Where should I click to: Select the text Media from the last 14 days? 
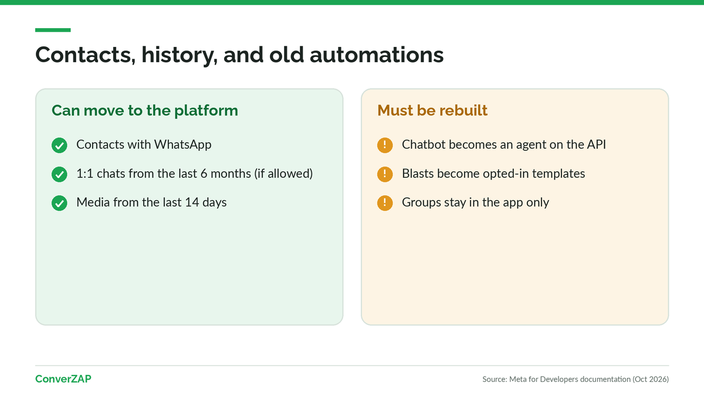tap(151, 202)
